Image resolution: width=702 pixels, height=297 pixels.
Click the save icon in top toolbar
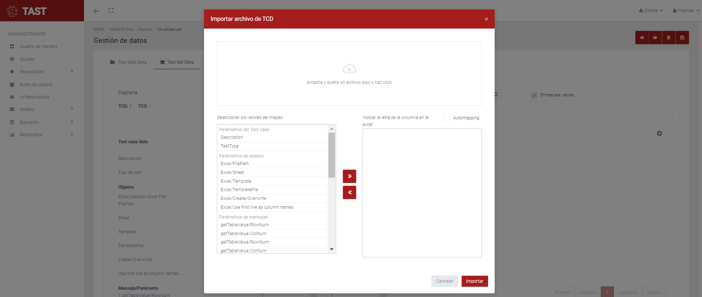[x=682, y=38]
